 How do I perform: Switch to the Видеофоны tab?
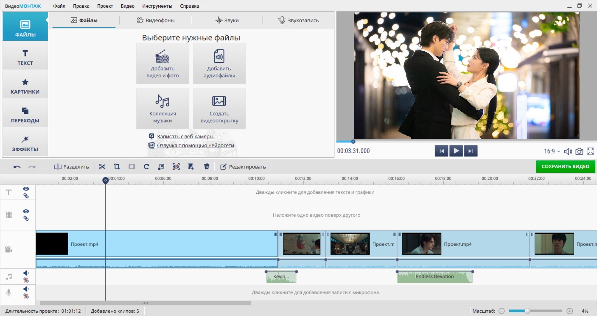pos(156,20)
